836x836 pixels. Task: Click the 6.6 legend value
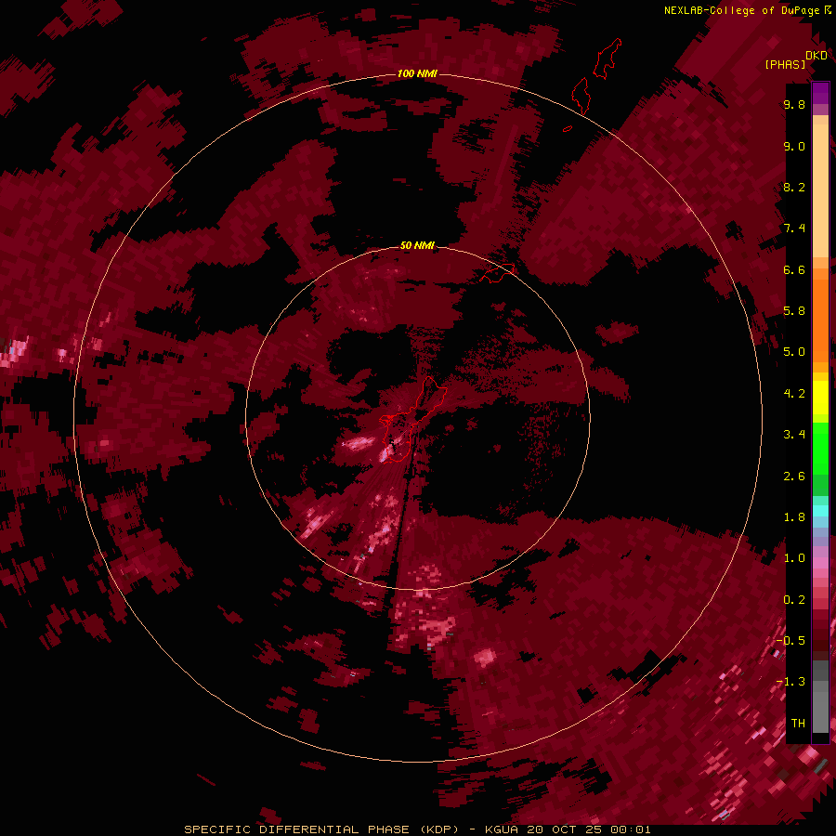pos(794,269)
